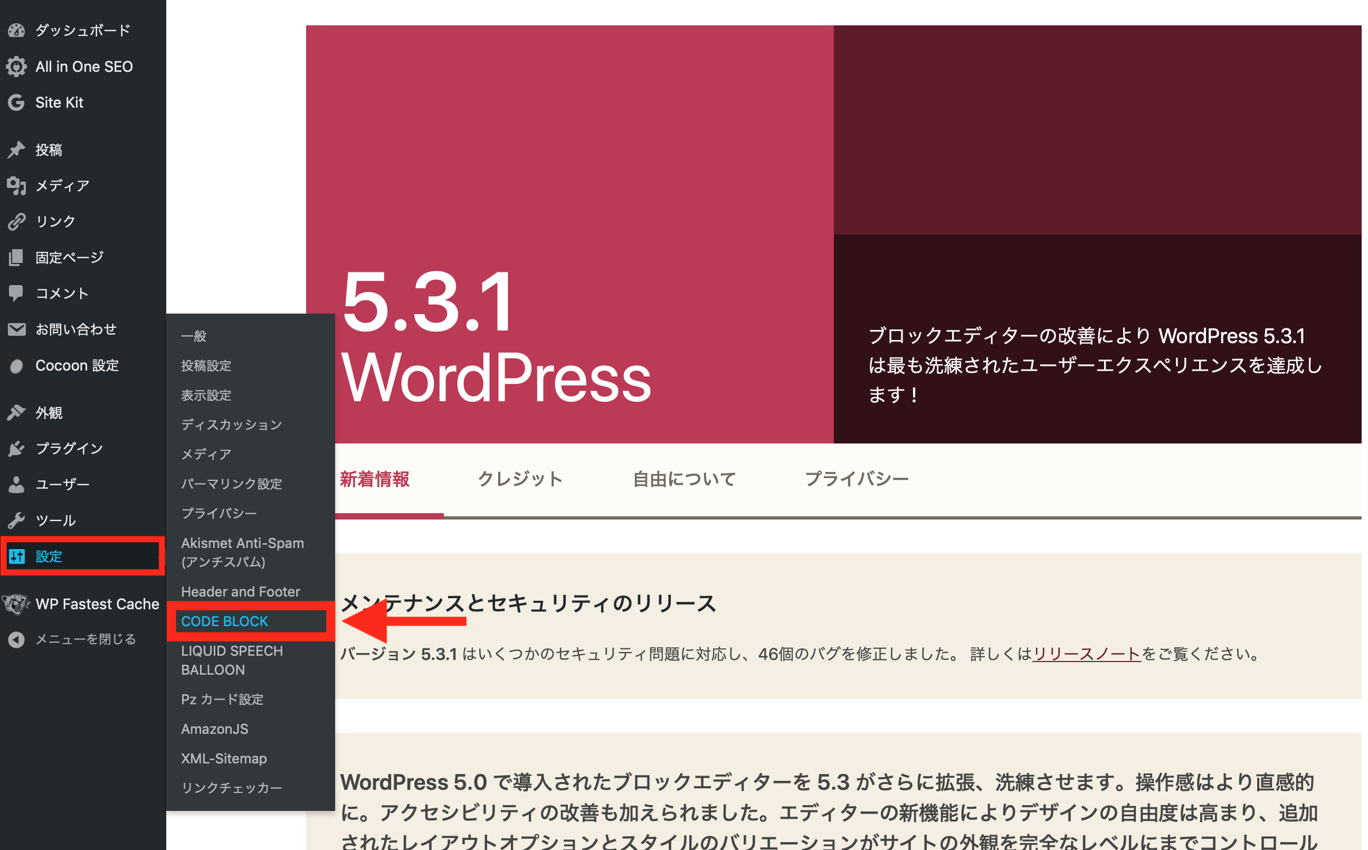This screenshot has width=1368, height=850.
Task: Click the envelope icon beside お問い合わせ
Action: pyautogui.click(x=16, y=329)
